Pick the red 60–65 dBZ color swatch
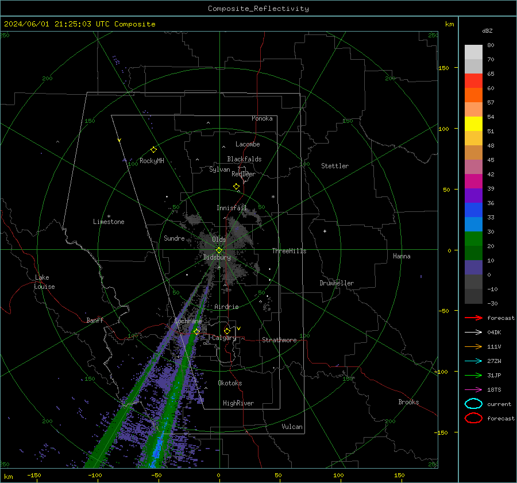The image size is (517, 483). tap(473, 81)
